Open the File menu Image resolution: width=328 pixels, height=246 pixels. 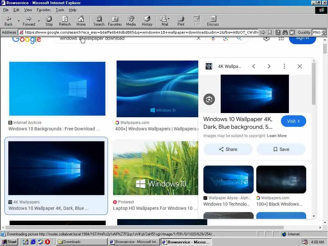point(6,10)
